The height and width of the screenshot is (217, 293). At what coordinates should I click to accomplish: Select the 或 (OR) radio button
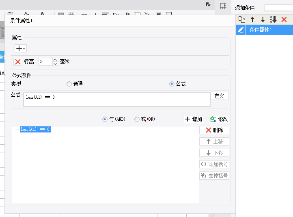tap(137, 119)
